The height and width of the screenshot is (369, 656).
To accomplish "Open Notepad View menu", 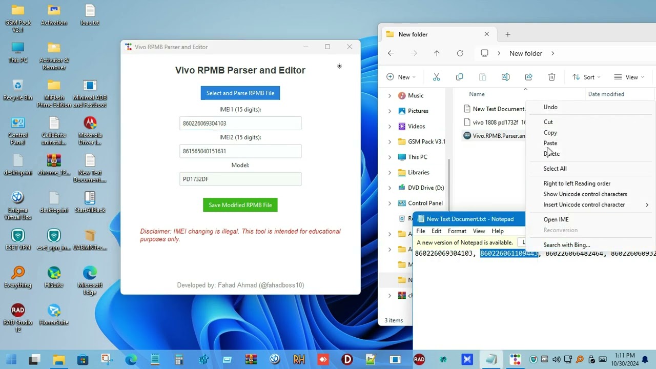I will click(479, 231).
